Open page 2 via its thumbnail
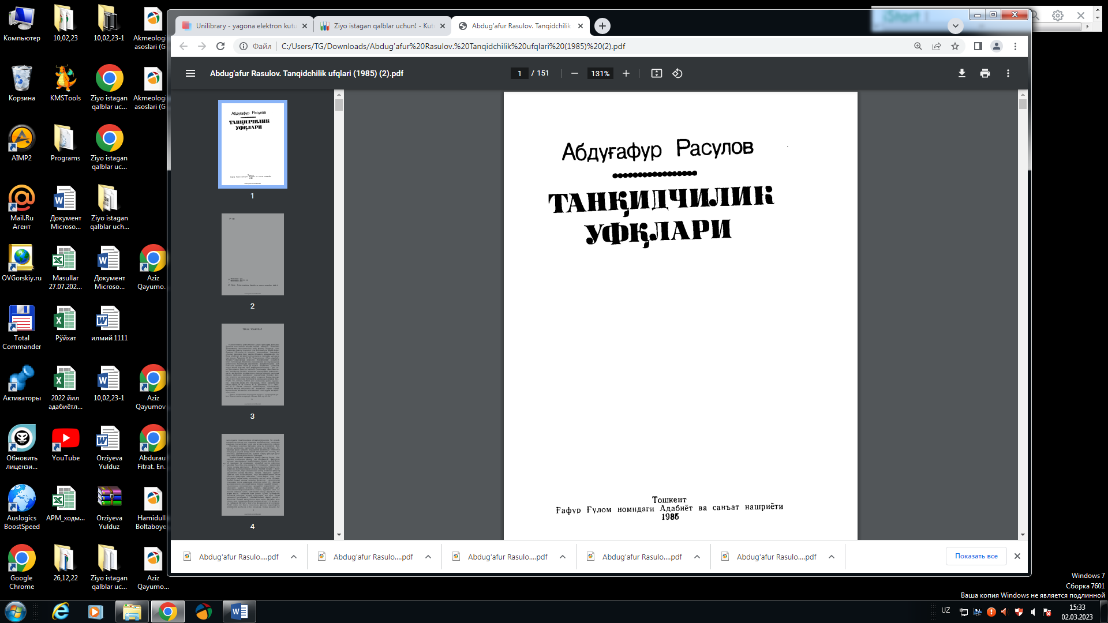Viewport: 1108px width, 623px height. click(x=252, y=254)
